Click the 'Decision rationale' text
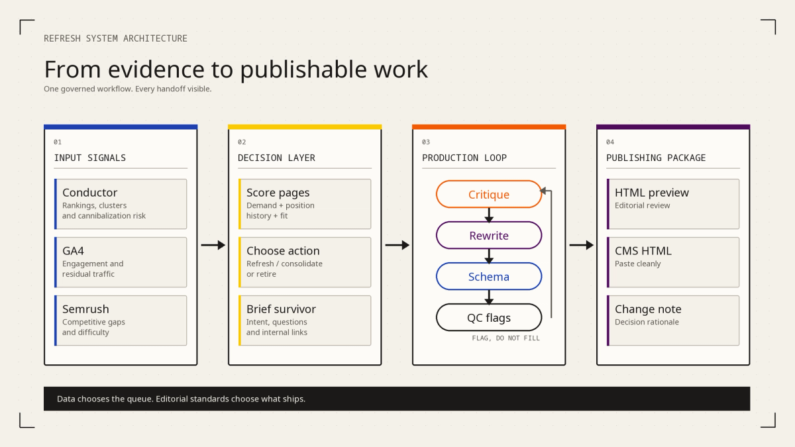The image size is (795, 447). pyautogui.click(x=647, y=322)
